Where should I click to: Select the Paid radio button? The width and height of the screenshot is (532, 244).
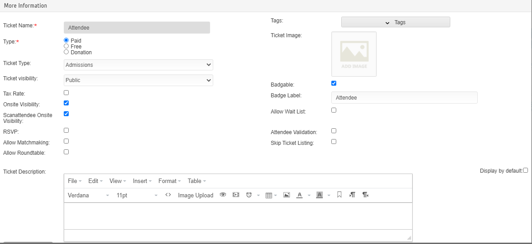coord(66,40)
